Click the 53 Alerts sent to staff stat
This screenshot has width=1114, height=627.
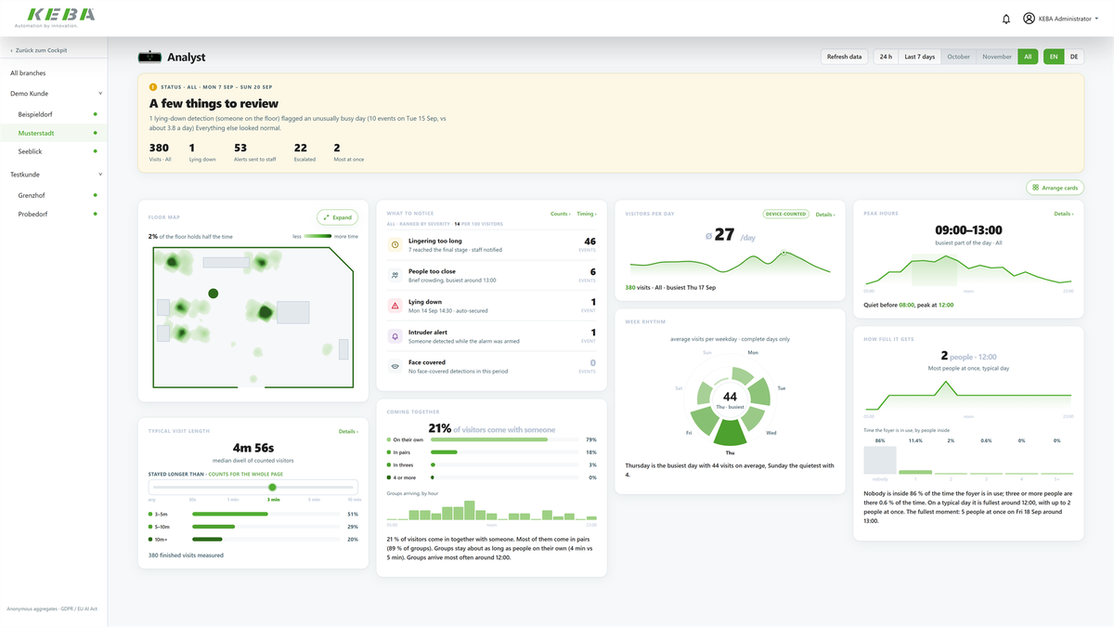pos(254,152)
